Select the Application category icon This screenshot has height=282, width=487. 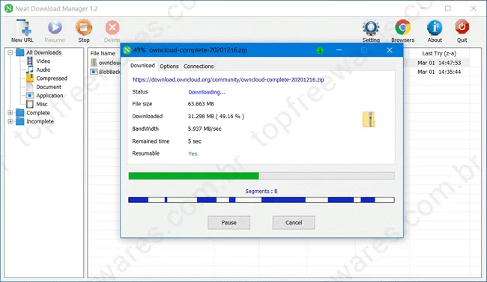30,96
